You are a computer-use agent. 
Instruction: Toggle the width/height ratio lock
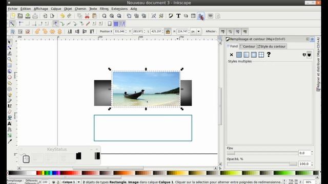point(168,32)
